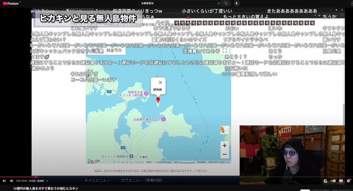Open Google logo link on map
Viewport: 353px width, 191px height.
(94, 161)
